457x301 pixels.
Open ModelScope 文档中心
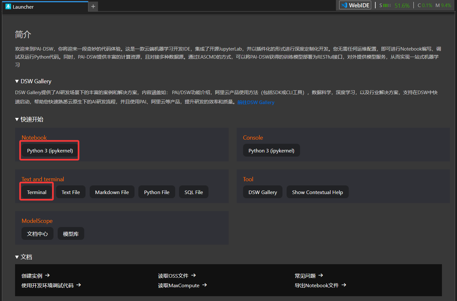(x=37, y=234)
